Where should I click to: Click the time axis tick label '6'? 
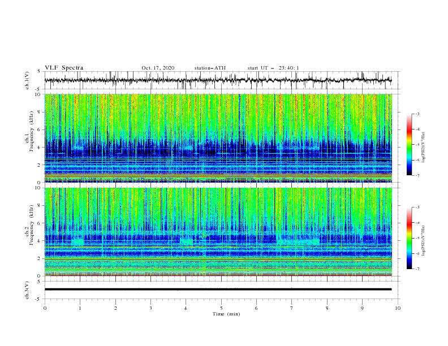pos(256,308)
